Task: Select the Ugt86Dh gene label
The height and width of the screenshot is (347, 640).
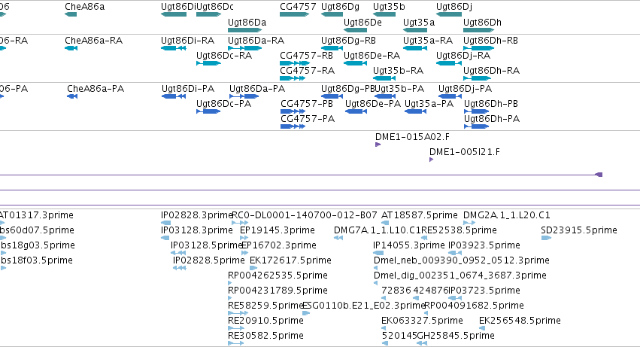Action: tap(482, 23)
